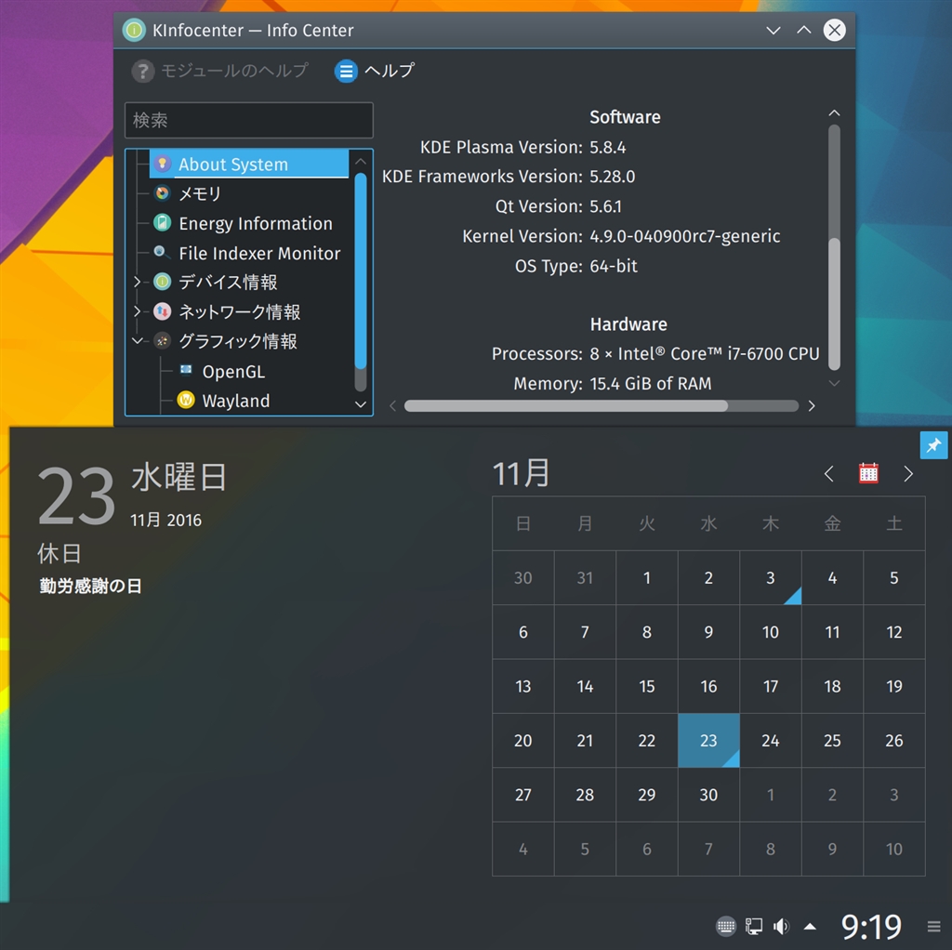Select October 31 in the calendar
This screenshot has width=952, height=950.
(585, 578)
